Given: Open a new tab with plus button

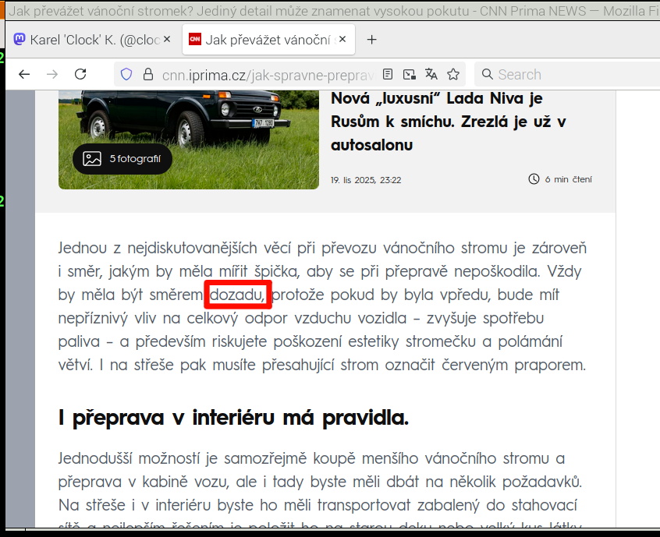Looking at the screenshot, I should point(372,40).
